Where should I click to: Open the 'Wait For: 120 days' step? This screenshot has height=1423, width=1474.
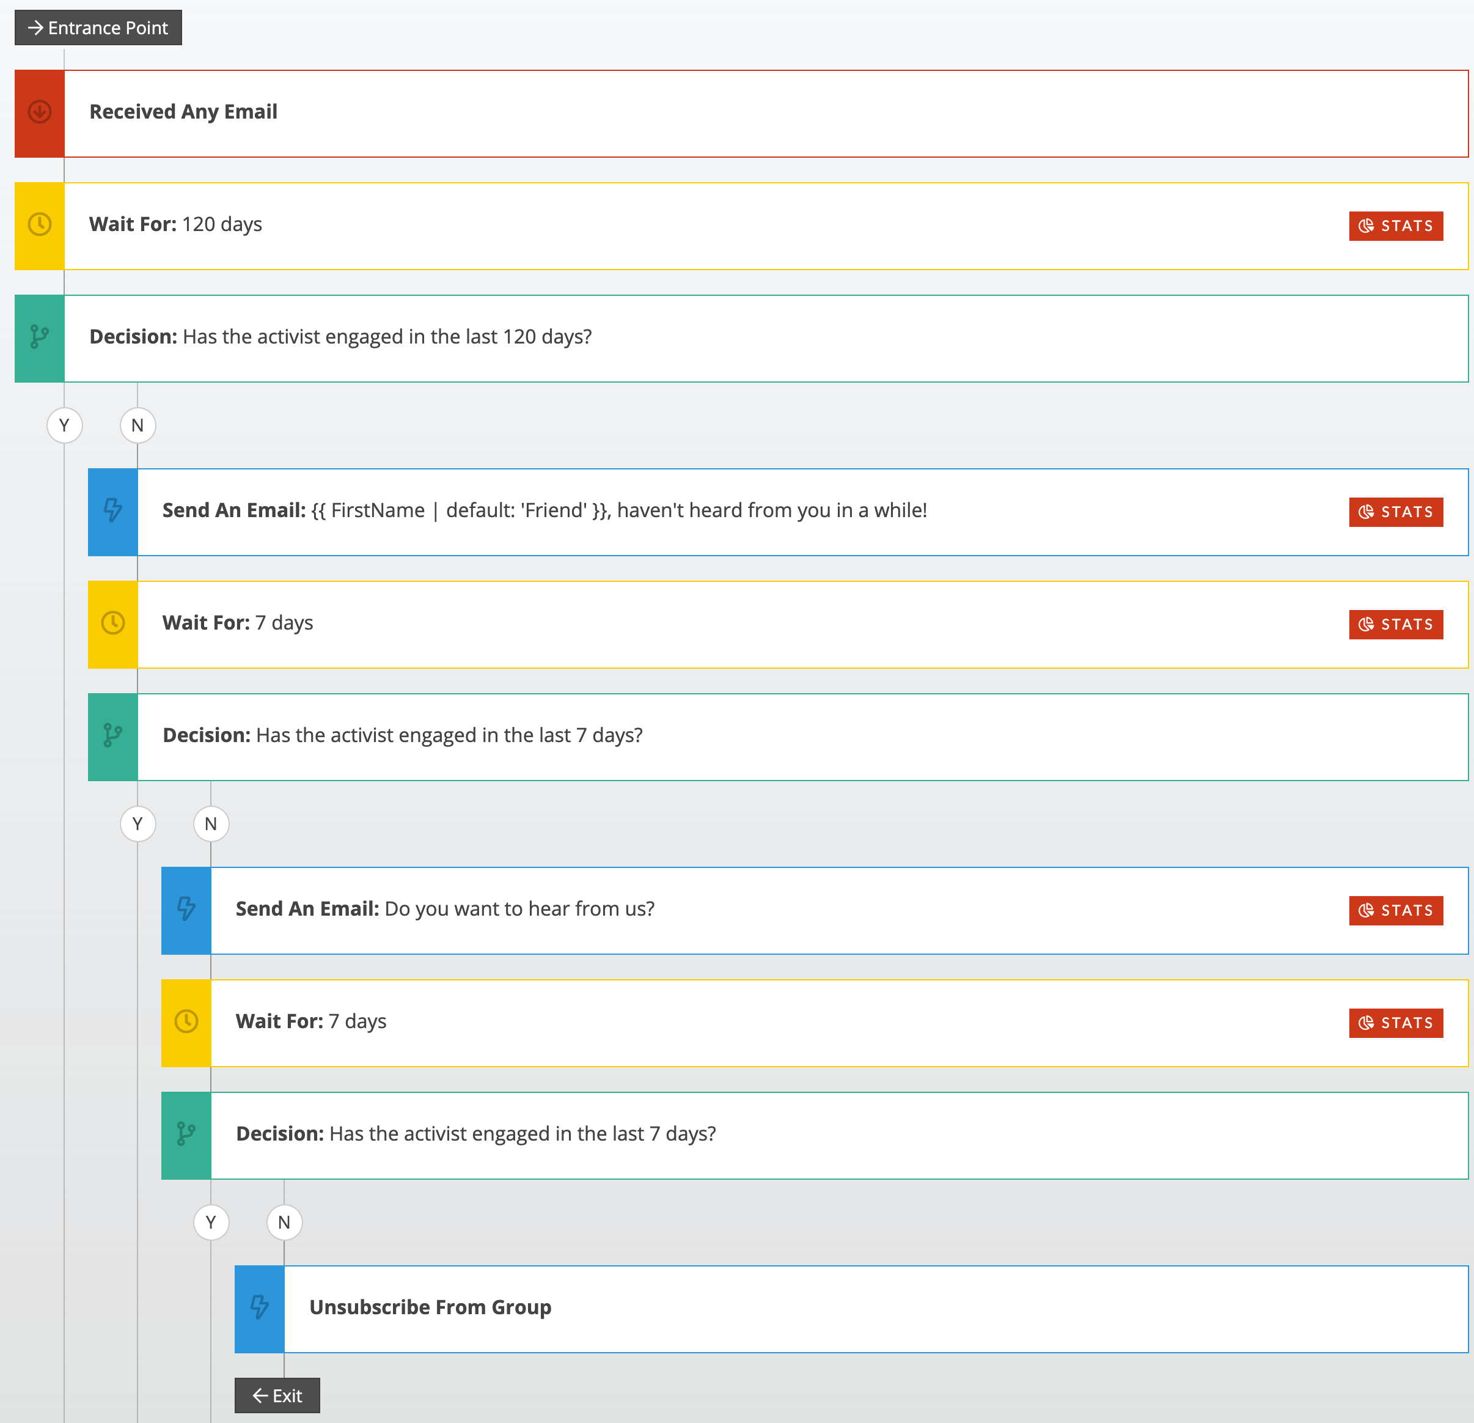point(741,226)
